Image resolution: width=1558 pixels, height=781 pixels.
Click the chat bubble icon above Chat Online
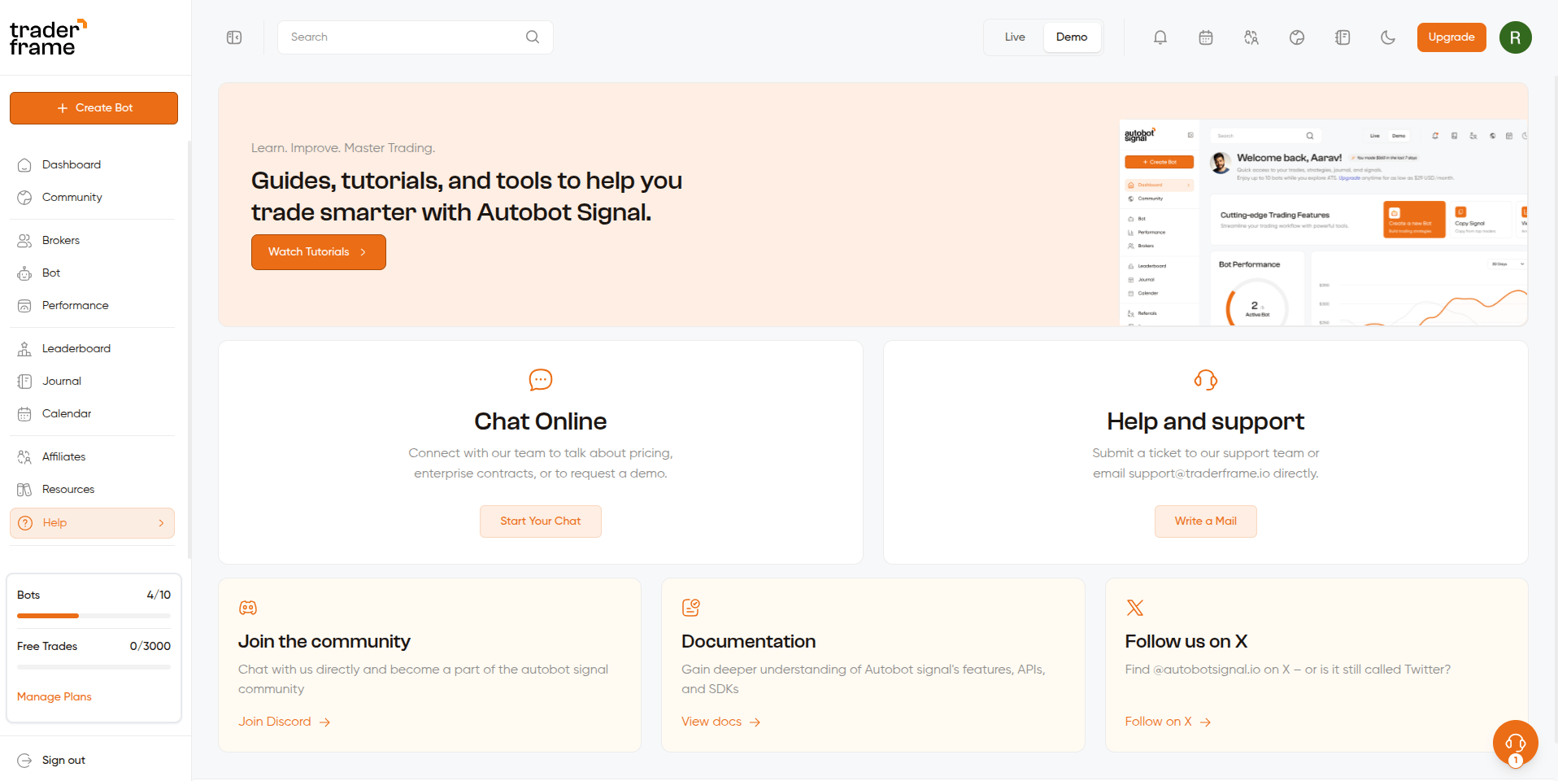point(541,380)
